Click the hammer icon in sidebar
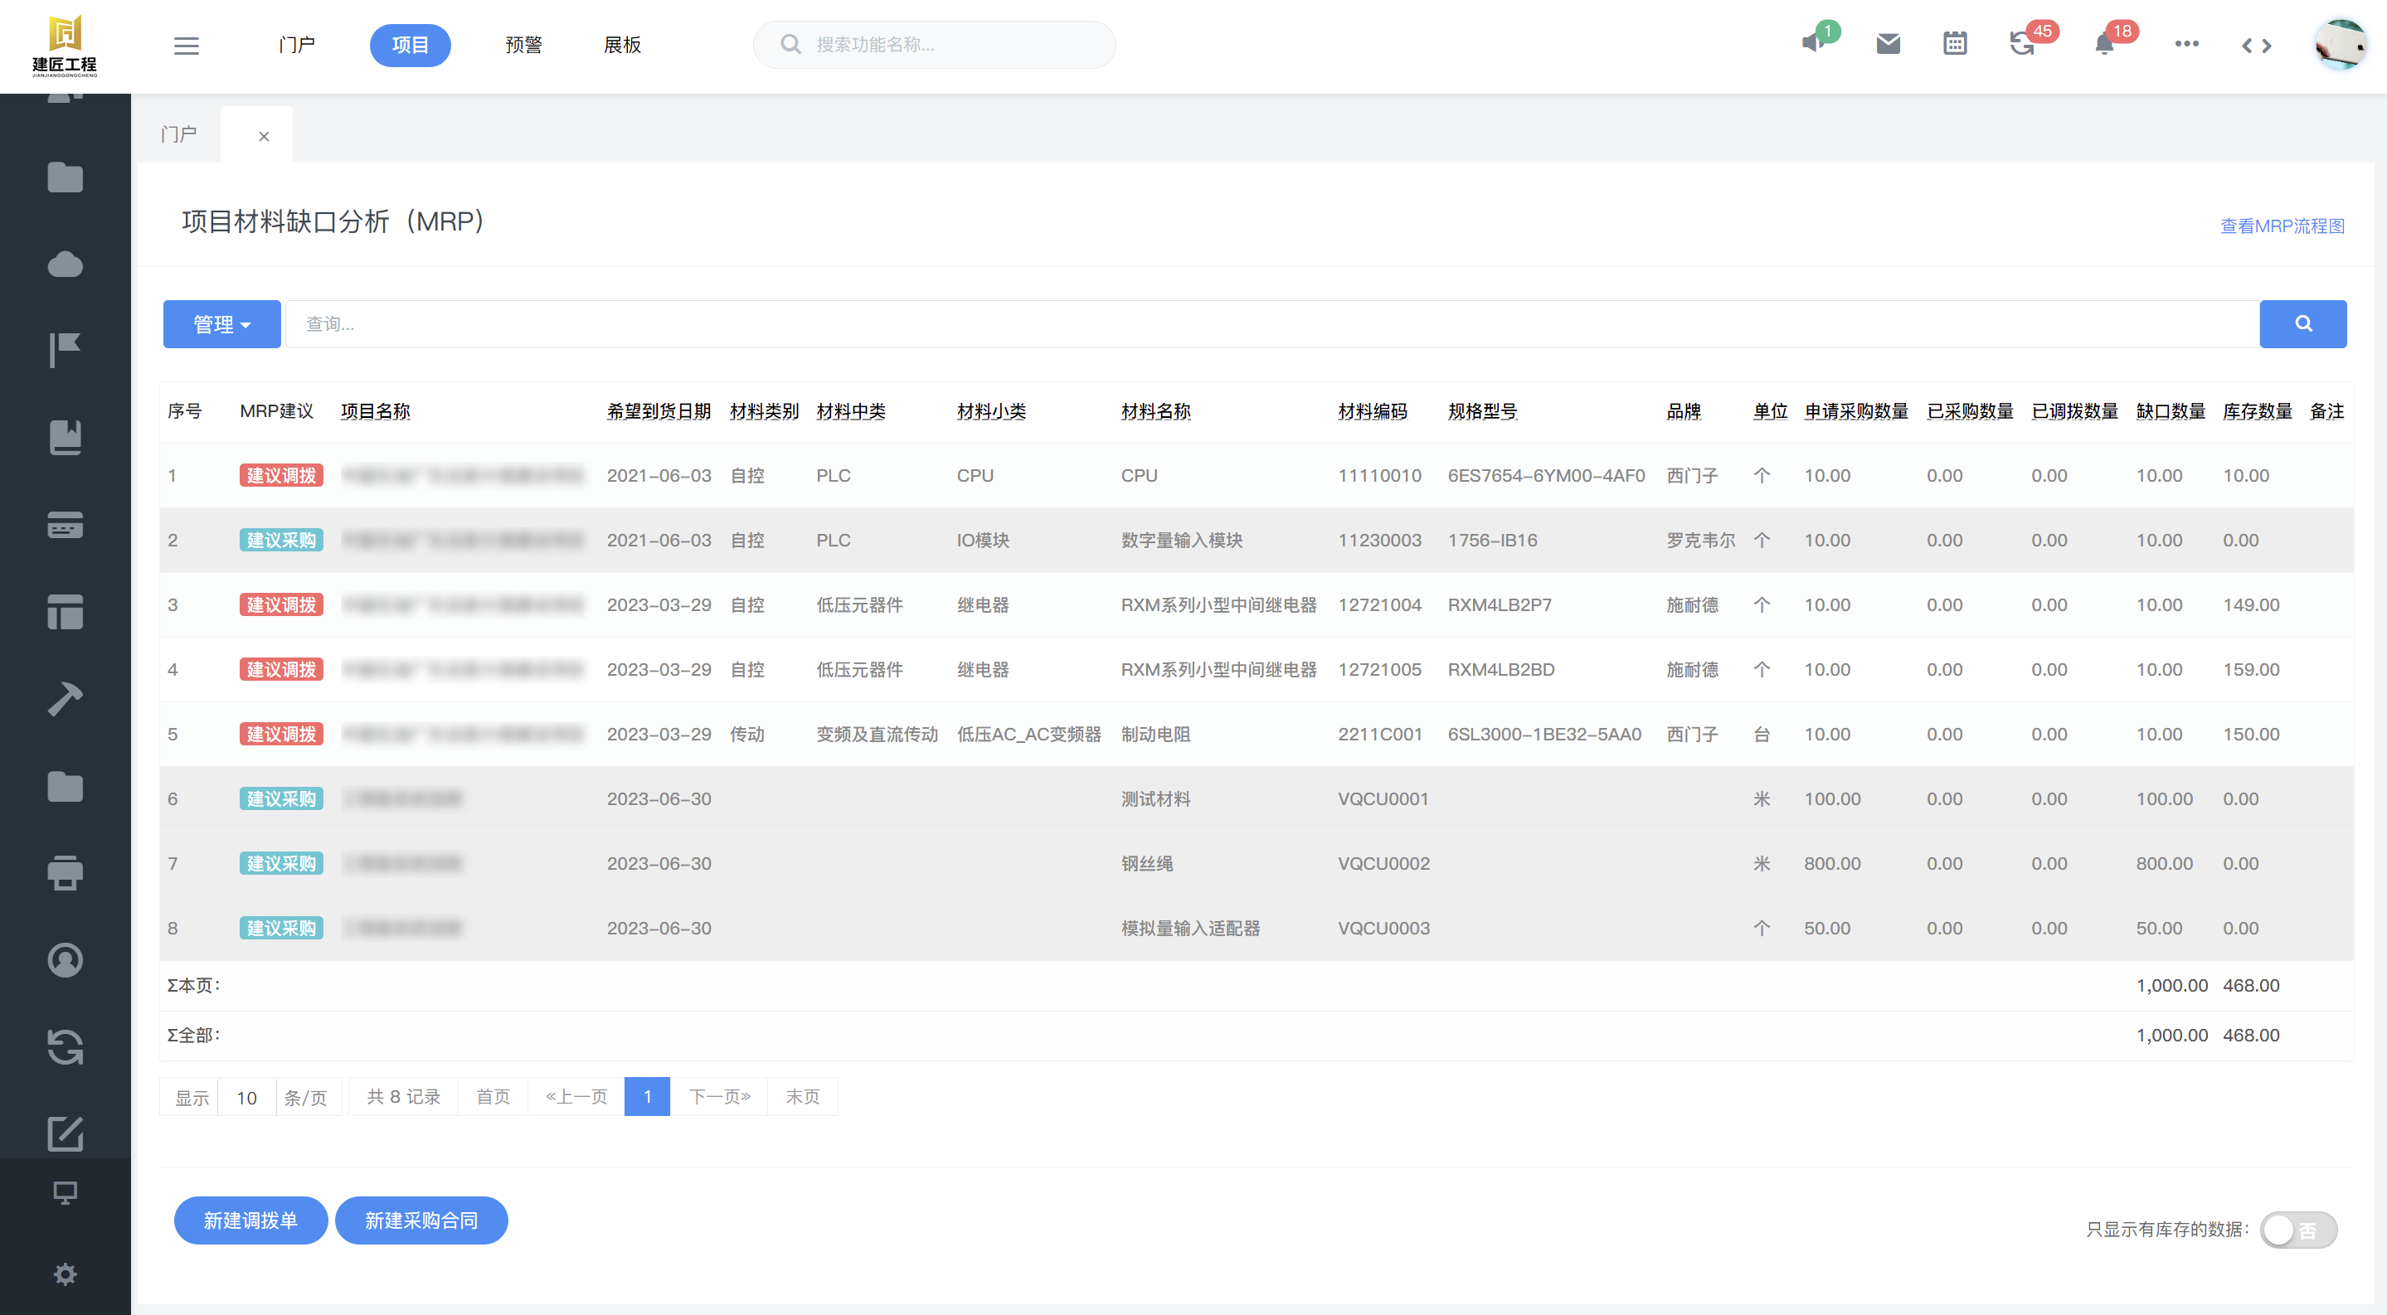 pos(65,698)
